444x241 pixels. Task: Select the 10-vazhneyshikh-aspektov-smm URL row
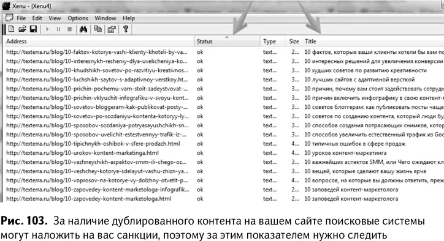pos(96,162)
